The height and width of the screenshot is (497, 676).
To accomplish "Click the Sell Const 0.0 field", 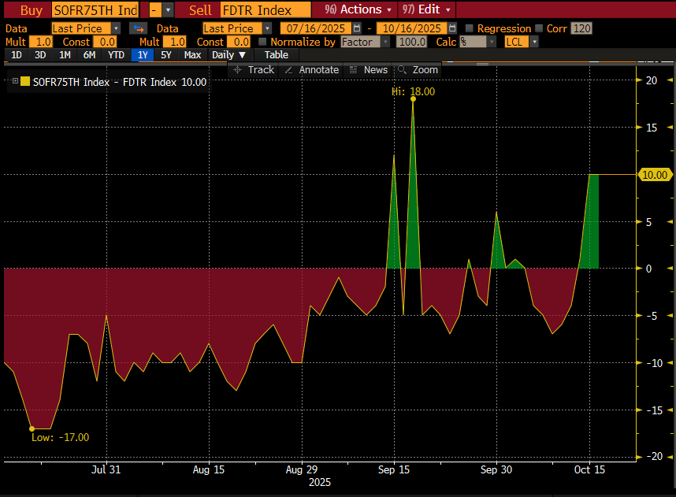I will (x=239, y=42).
